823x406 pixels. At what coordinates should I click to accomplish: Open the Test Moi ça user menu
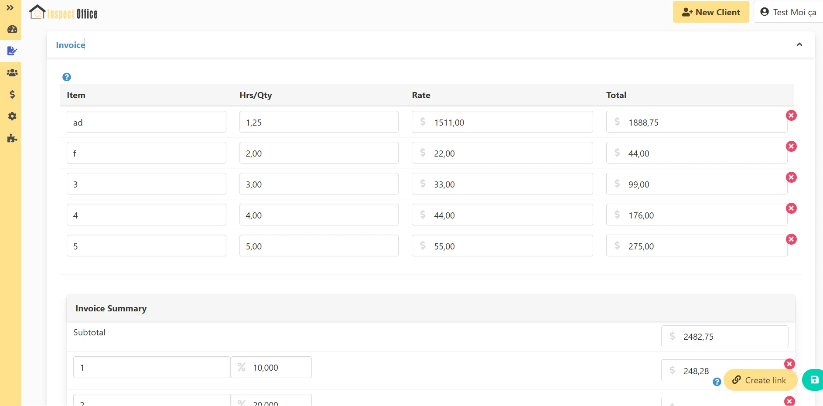(788, 12)
